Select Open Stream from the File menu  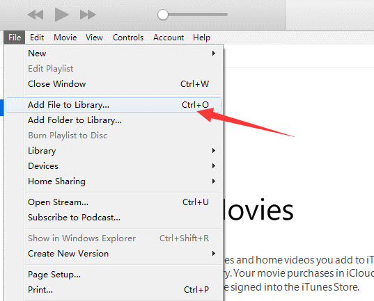114,202
